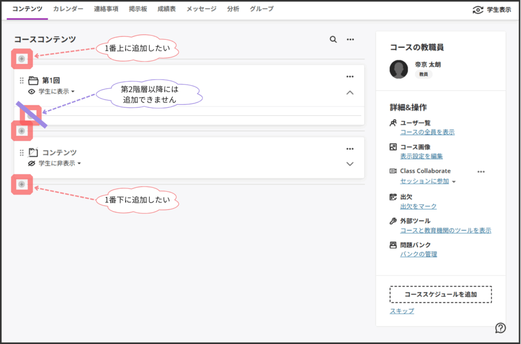Image resolution: width=521 pixels, height=344 pixels.
Task: Click the plus icon below コンテンツ item
Action: (21, 184)
